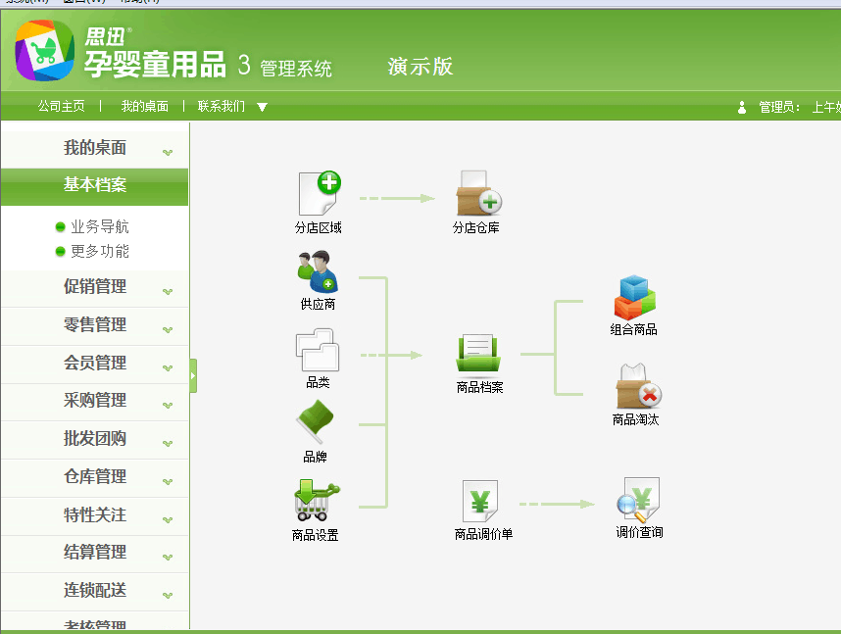Expand the 仓库管理 sidebar section
This screenshot has width=841, height=634.
94,477
